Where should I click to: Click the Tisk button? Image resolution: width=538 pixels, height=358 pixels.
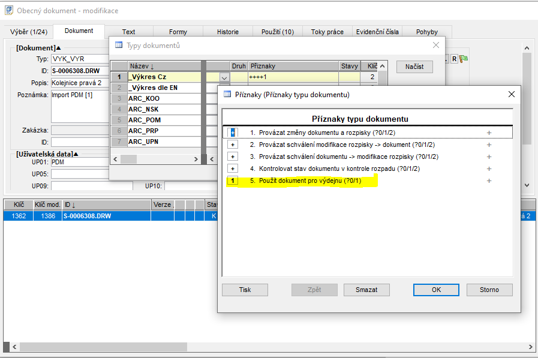245,290
